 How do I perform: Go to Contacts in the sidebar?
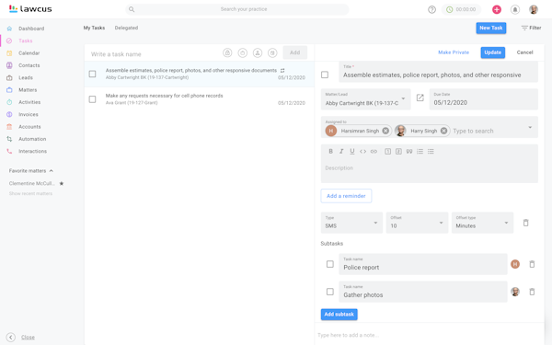pos(29,65)
